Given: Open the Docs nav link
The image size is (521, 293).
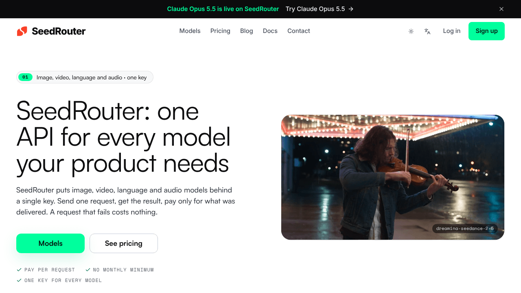Looking at the screenshot, I should (x=270, y=31).
